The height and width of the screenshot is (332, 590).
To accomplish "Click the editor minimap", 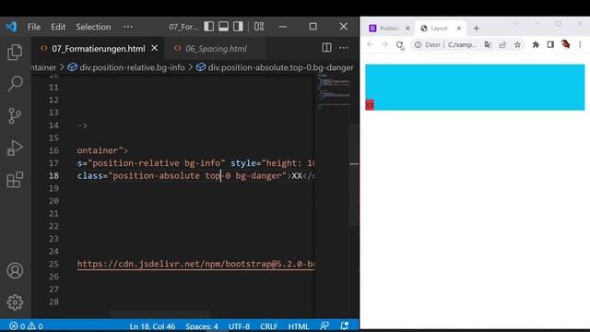I will tap(334, 91).
